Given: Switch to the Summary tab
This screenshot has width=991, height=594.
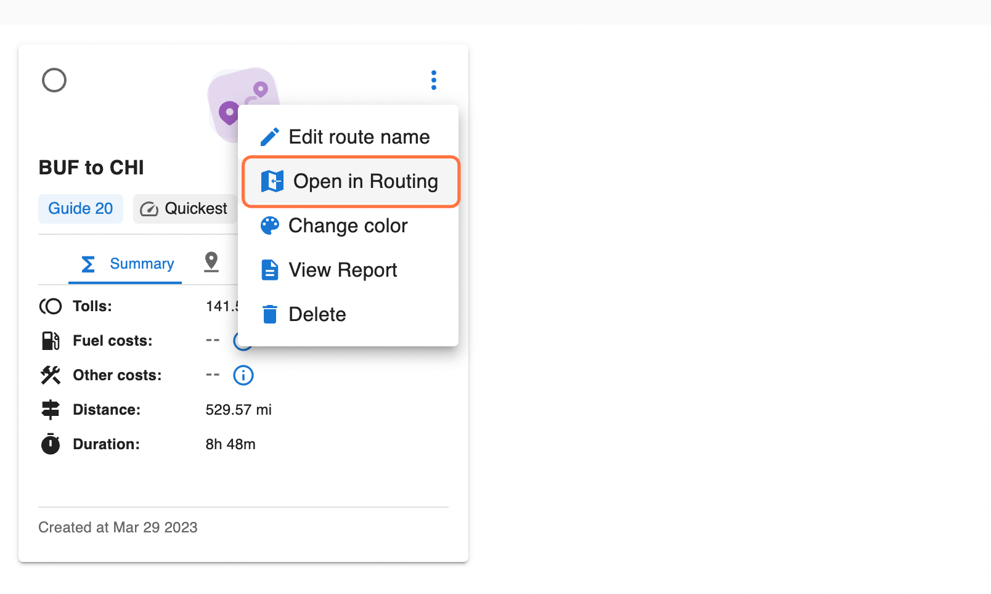Looking at the screenshot, I should tap(125, 264).
